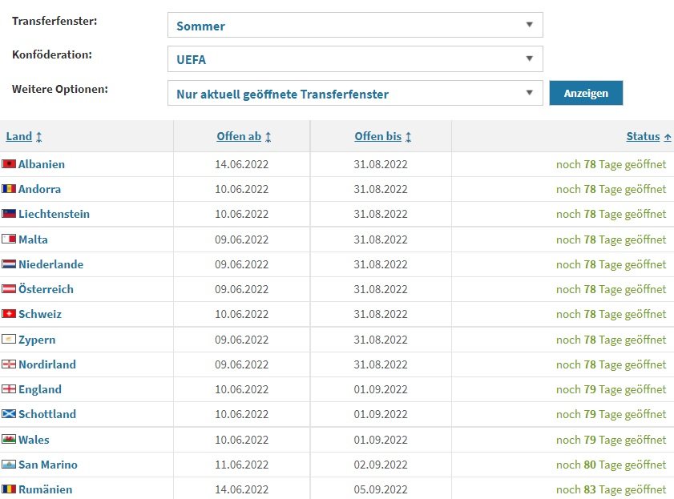This screenshot has width=674, height=499.
Task: Click the England flag icon
Action: [9, 389]
